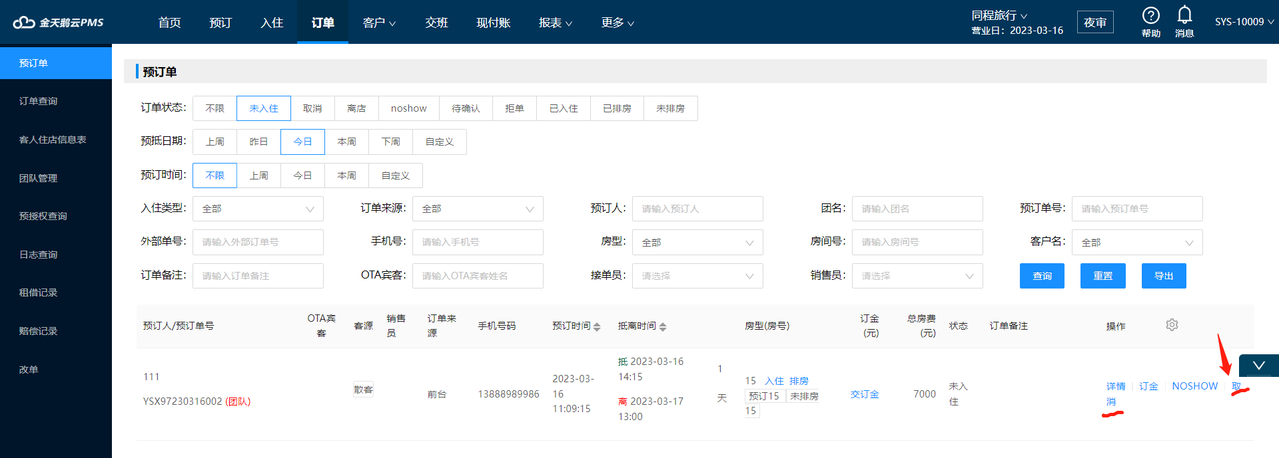1279x458 pixels.
Task: Focus the 订单备注 input field
Action: click(258, 276)
